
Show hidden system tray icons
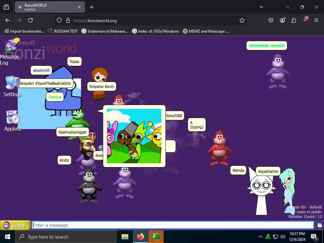click(x=260, y=237)
